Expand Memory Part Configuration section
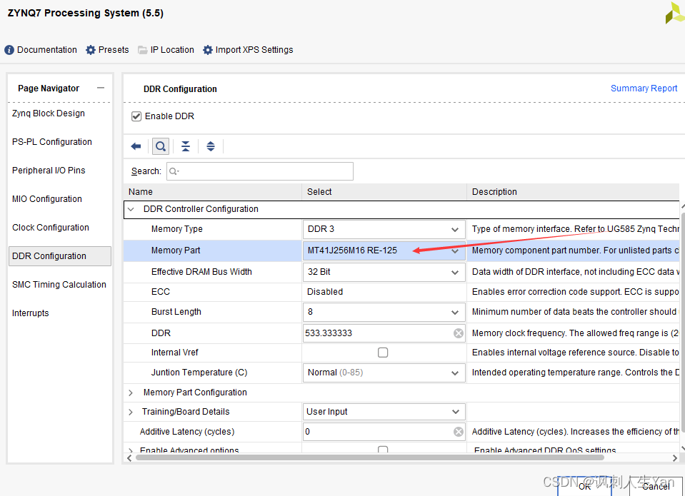Screen dimensions: 685x496 (131, 393)
